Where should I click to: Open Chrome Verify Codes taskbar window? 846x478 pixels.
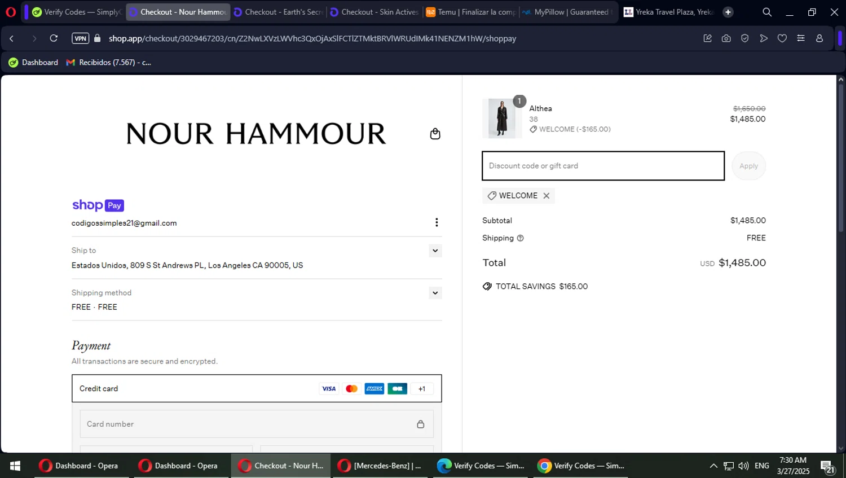point(580,466)
